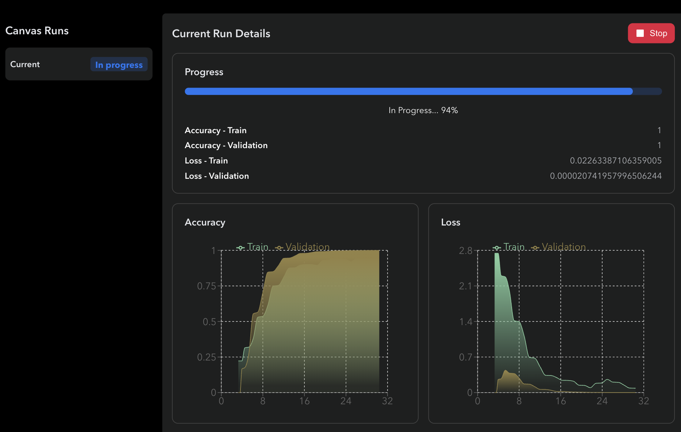This screenshot has height=432, width=681.
Task: Click the Canvas Runs heading
Action: pos(37,30)
